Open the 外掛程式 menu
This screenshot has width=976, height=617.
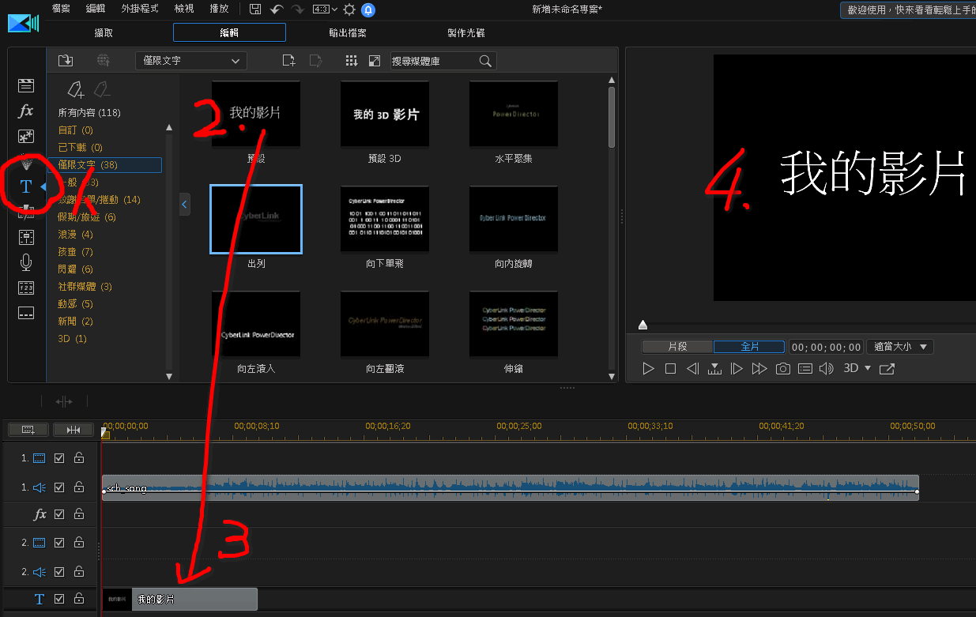(140, 9)
